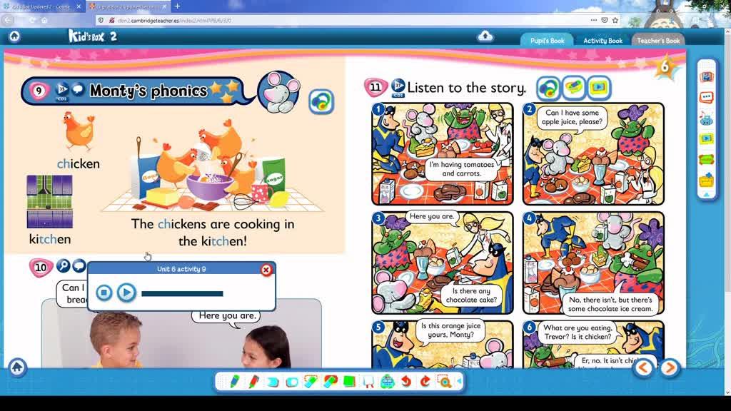Switch to the Activity Book tab

(x=603, y=41)
